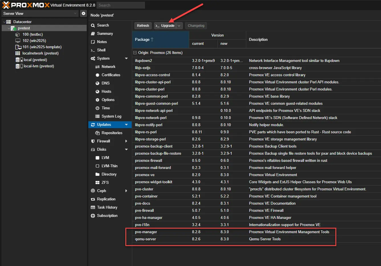Click the pvetest node server icon
Screen dimensions: 381x266
pos(13,28)
